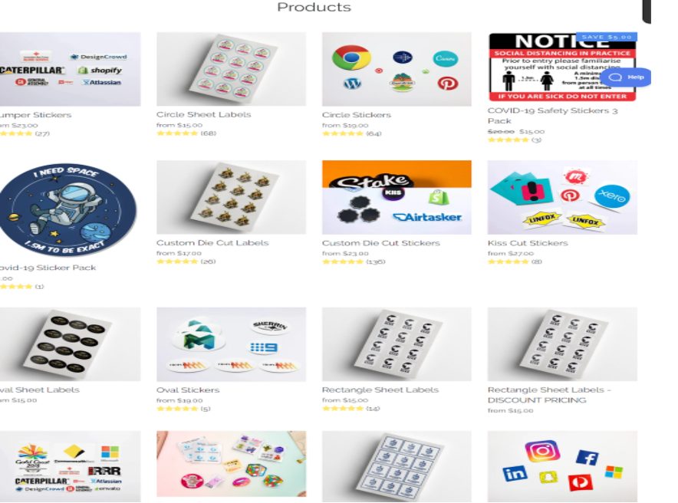Click the Pinterest logo in Circle Stickers
This screenshot has width=678, height=503.
(x=448, y=83)
